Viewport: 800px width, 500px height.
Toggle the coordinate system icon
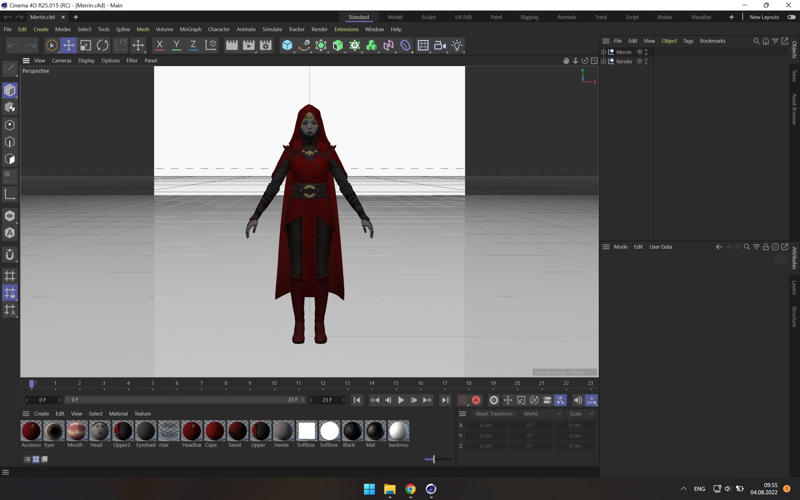click(211, 45)
